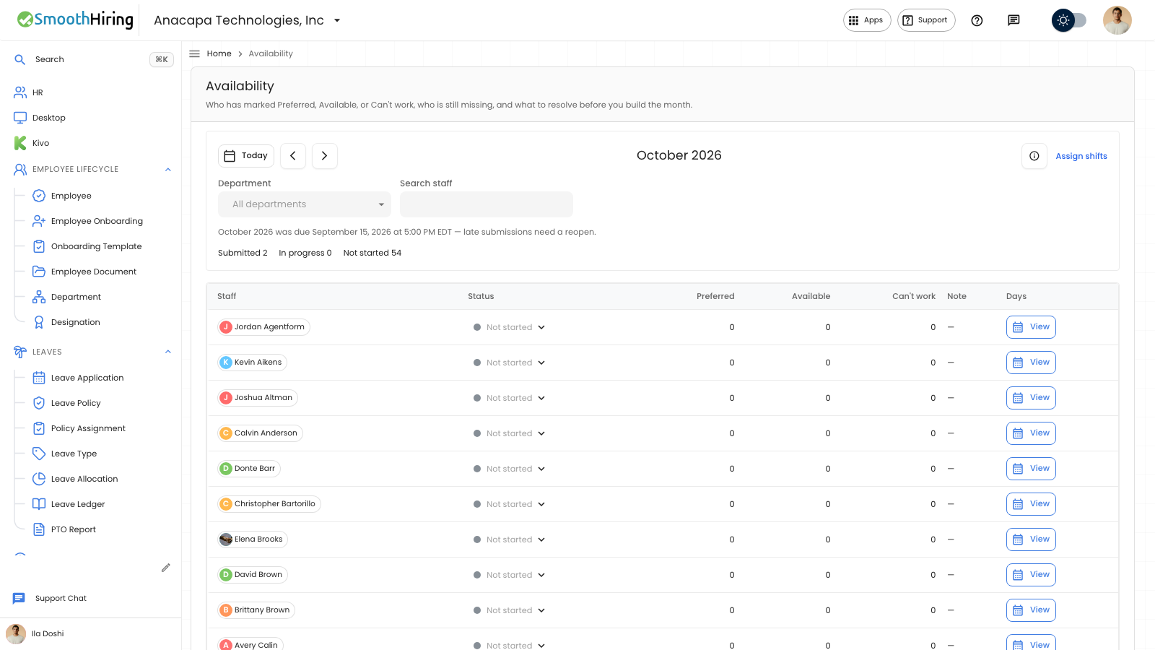1155x650 pixels.
Task: Open the messages chat icon in header
Action: 1014,20
